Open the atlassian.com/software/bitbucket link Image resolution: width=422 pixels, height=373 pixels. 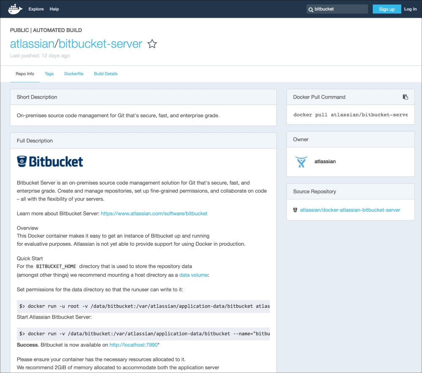(154, 214)
